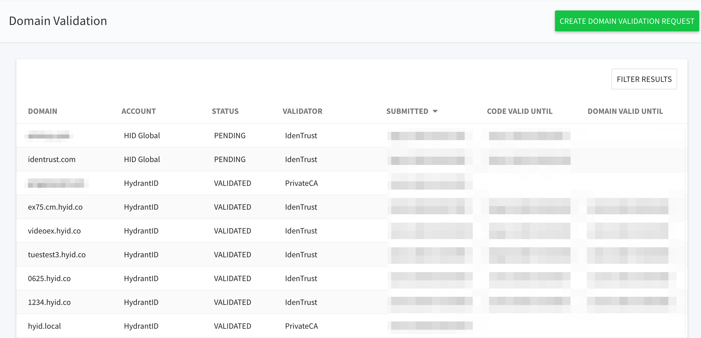Click HydrantID account in ex75.cm.hyid.co row
The image size is (701, 338).
coord(141,207)
